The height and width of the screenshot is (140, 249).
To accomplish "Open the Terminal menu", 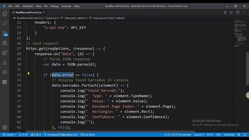I will pos(66,6).
